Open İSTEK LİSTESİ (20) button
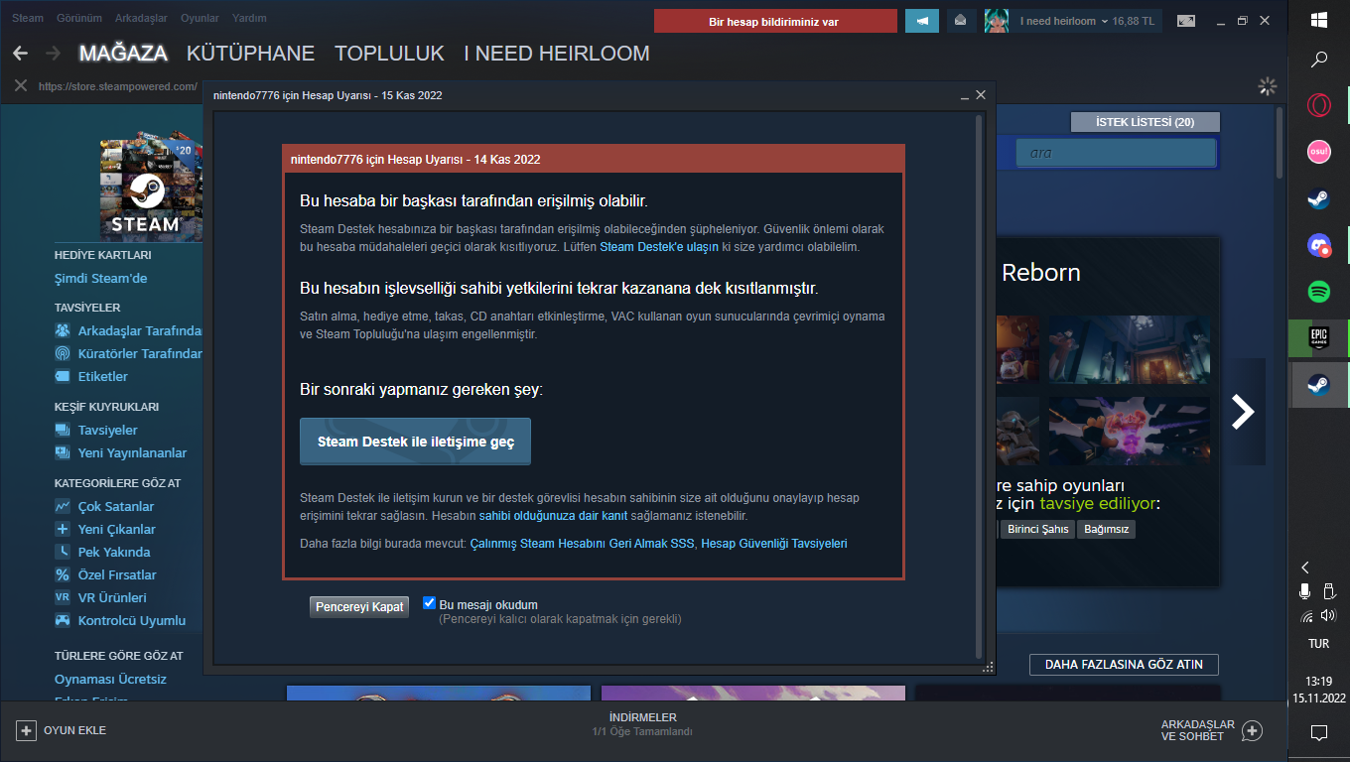Screen dimensions: 1350x762 pos(1145,122)
